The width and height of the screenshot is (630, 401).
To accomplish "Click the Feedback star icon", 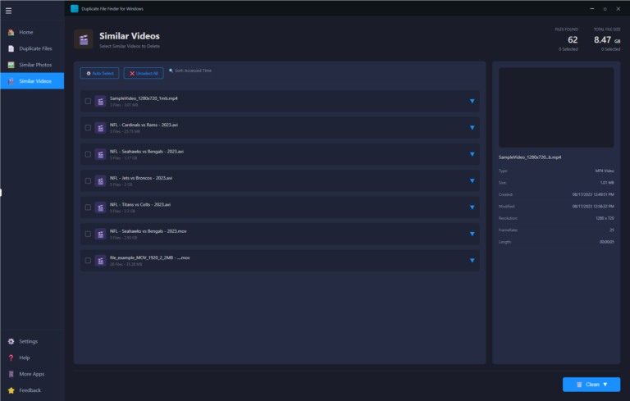I will (11, 390).
